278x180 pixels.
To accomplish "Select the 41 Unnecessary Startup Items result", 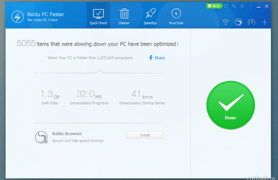I will [x=142, y=97].
